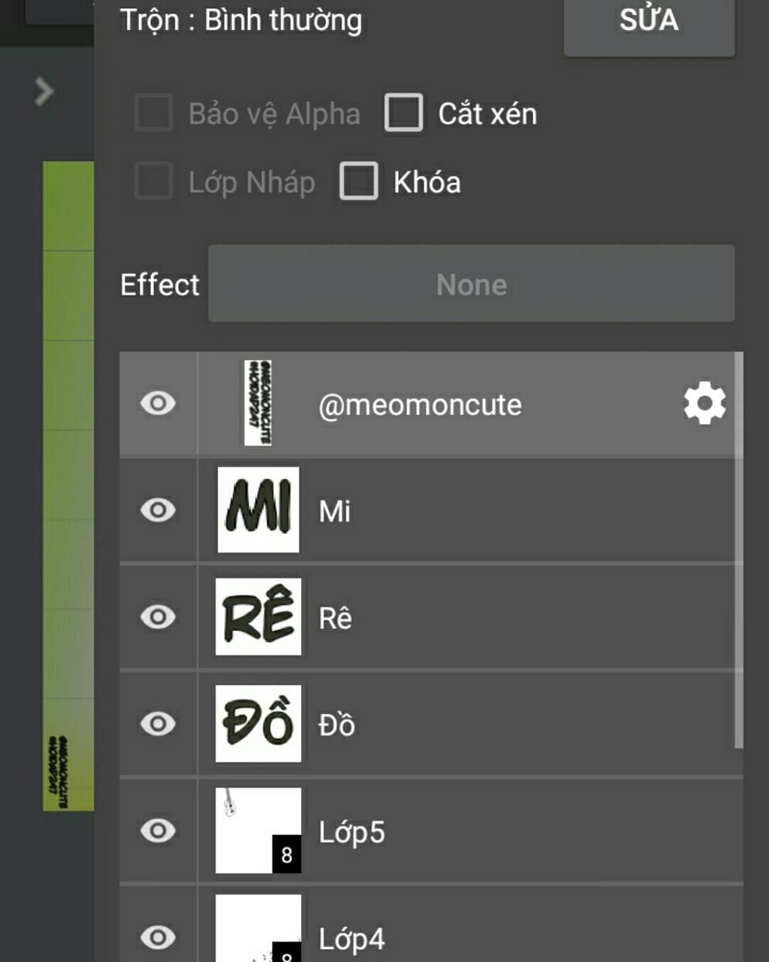
Task: Select the Rê layer thumbnail
Action: 258,616
